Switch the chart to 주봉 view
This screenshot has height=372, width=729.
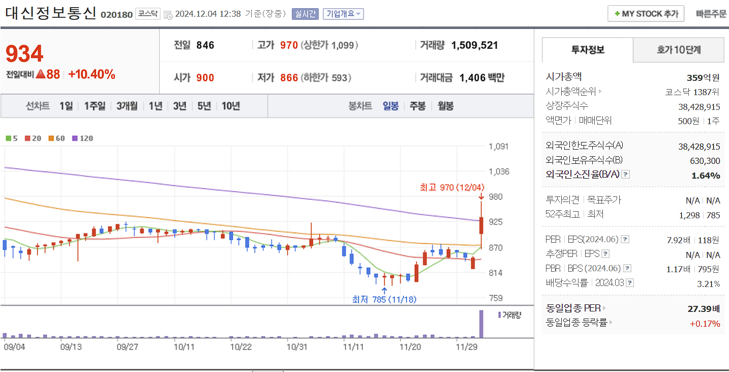[x=417, y=106]
